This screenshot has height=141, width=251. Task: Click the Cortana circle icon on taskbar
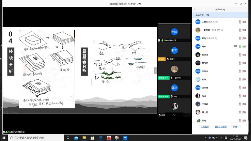tap(68, 138)
